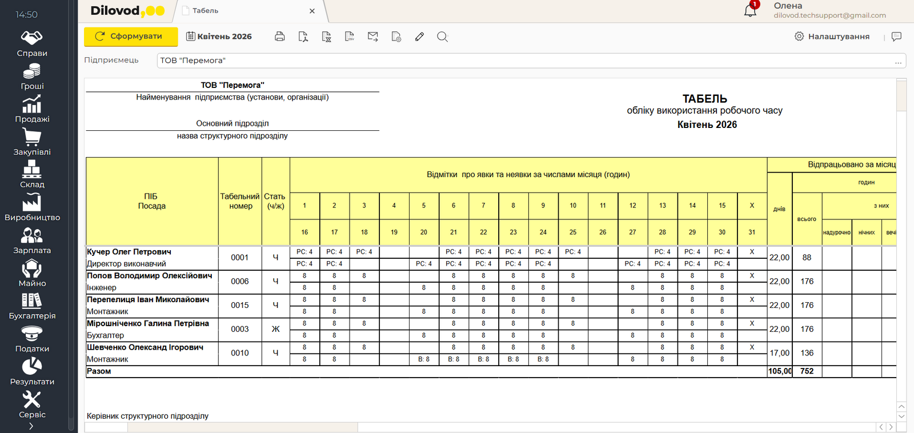Expand the sidebar with bottom chevron

pyautogui.click(x=31, y=426)
